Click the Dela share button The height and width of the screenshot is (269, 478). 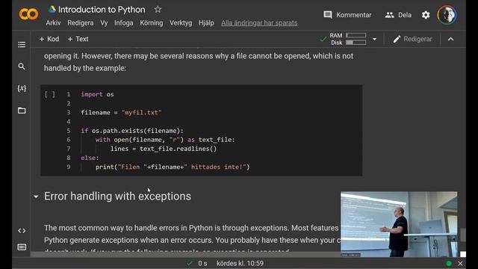pos(398,15)
